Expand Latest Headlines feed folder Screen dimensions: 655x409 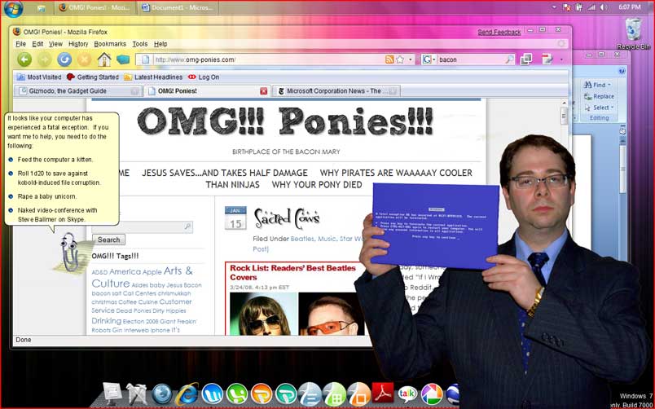click(x=153, y=77)
